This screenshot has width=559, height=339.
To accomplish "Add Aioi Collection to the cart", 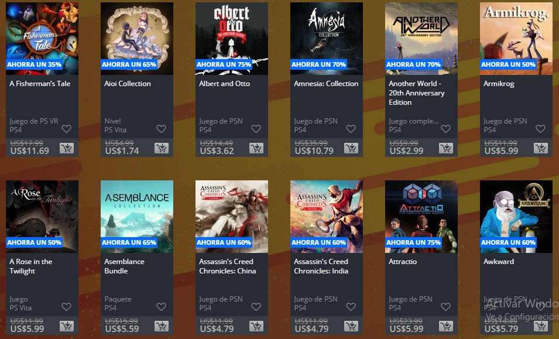I will [x=162, y=148].
